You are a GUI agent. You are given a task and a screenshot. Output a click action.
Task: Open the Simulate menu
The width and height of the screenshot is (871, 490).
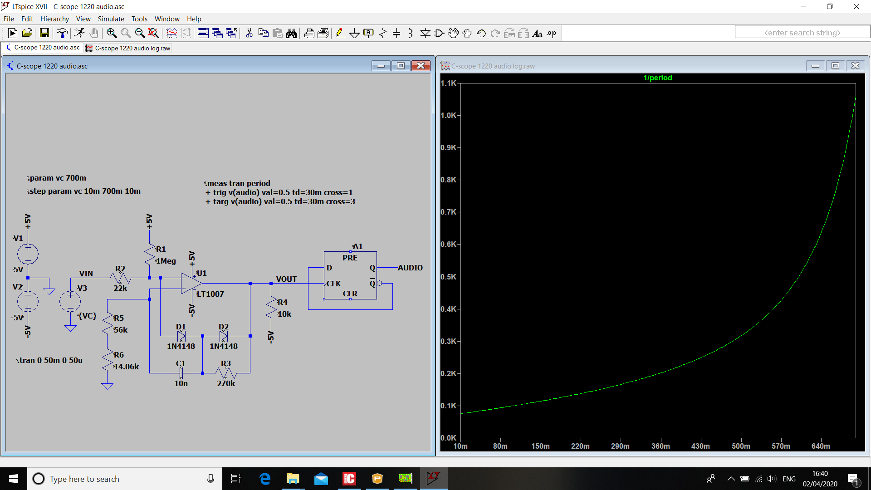[x=111, y=19]
